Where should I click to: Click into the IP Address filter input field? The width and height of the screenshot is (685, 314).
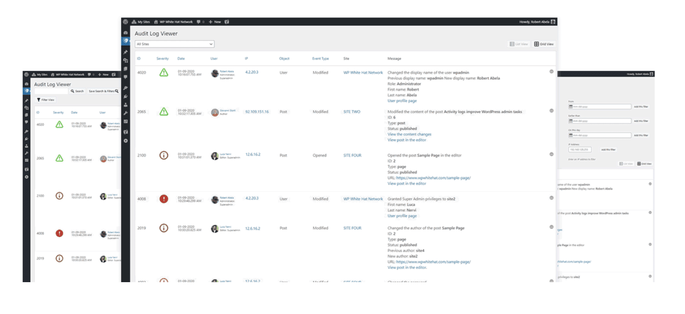tap(580, 149)
